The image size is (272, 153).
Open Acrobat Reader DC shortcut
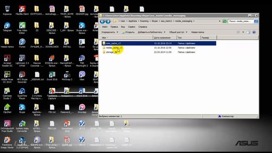(x=7, y=61)
